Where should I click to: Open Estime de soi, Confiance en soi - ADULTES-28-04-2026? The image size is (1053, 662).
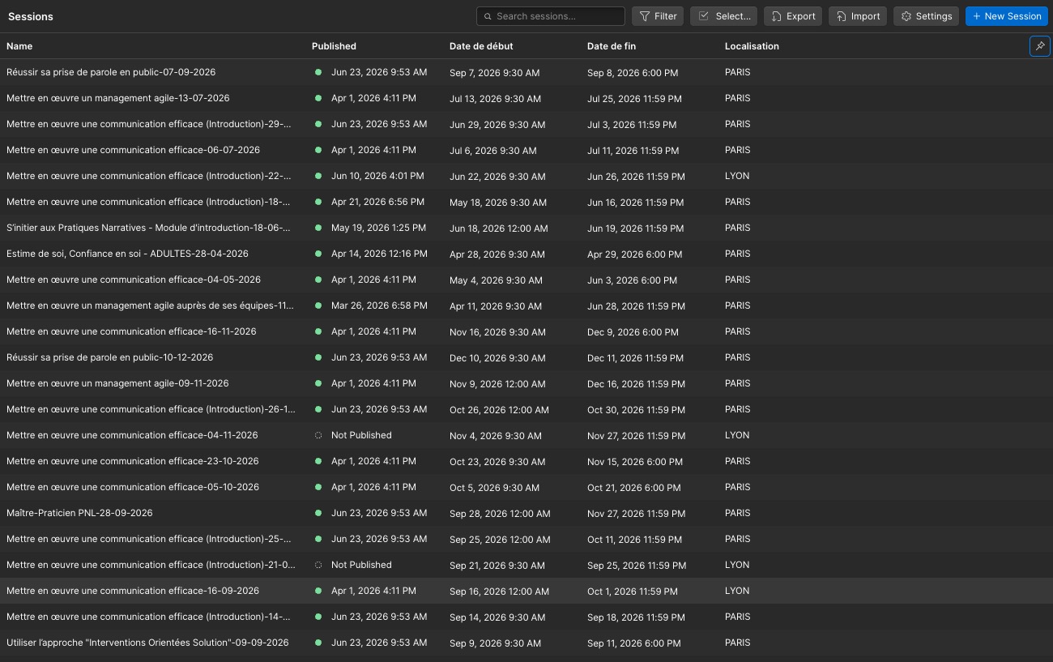[128, 254]
